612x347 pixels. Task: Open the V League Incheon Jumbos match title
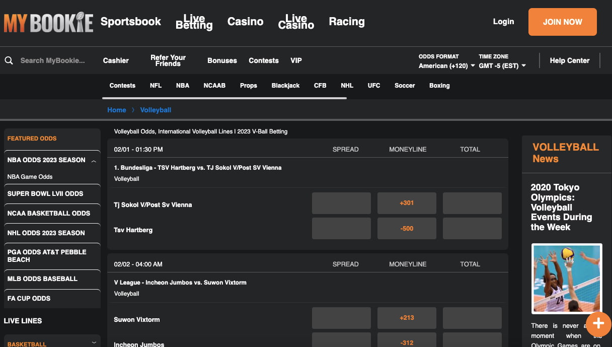[180, 283]
